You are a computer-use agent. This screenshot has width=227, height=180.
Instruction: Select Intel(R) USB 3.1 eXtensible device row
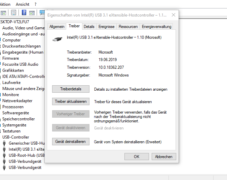(x=27, y=149)
